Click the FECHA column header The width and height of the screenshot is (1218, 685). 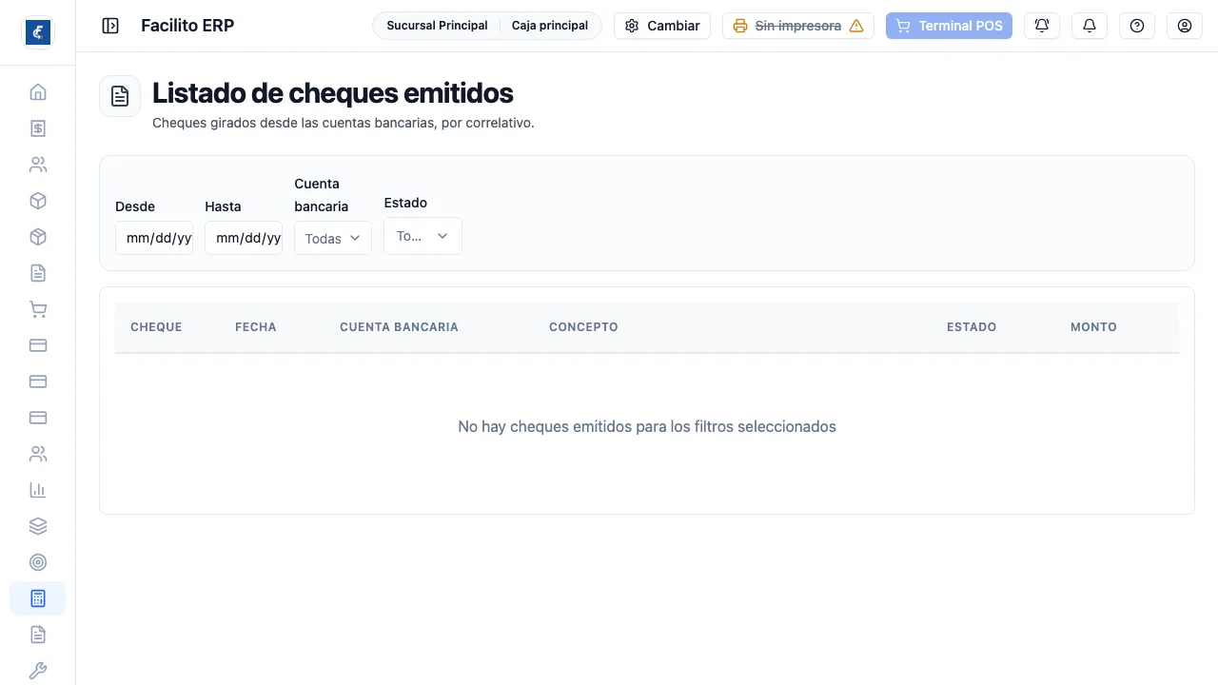256,326
